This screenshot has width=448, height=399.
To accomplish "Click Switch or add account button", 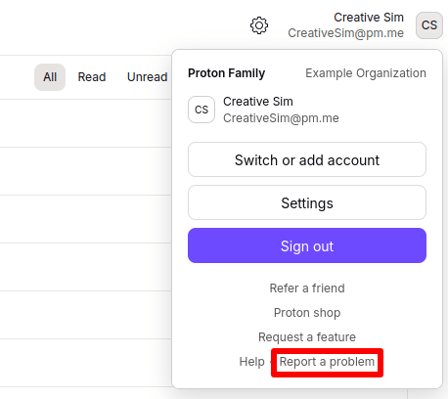I will click(307, 159).
